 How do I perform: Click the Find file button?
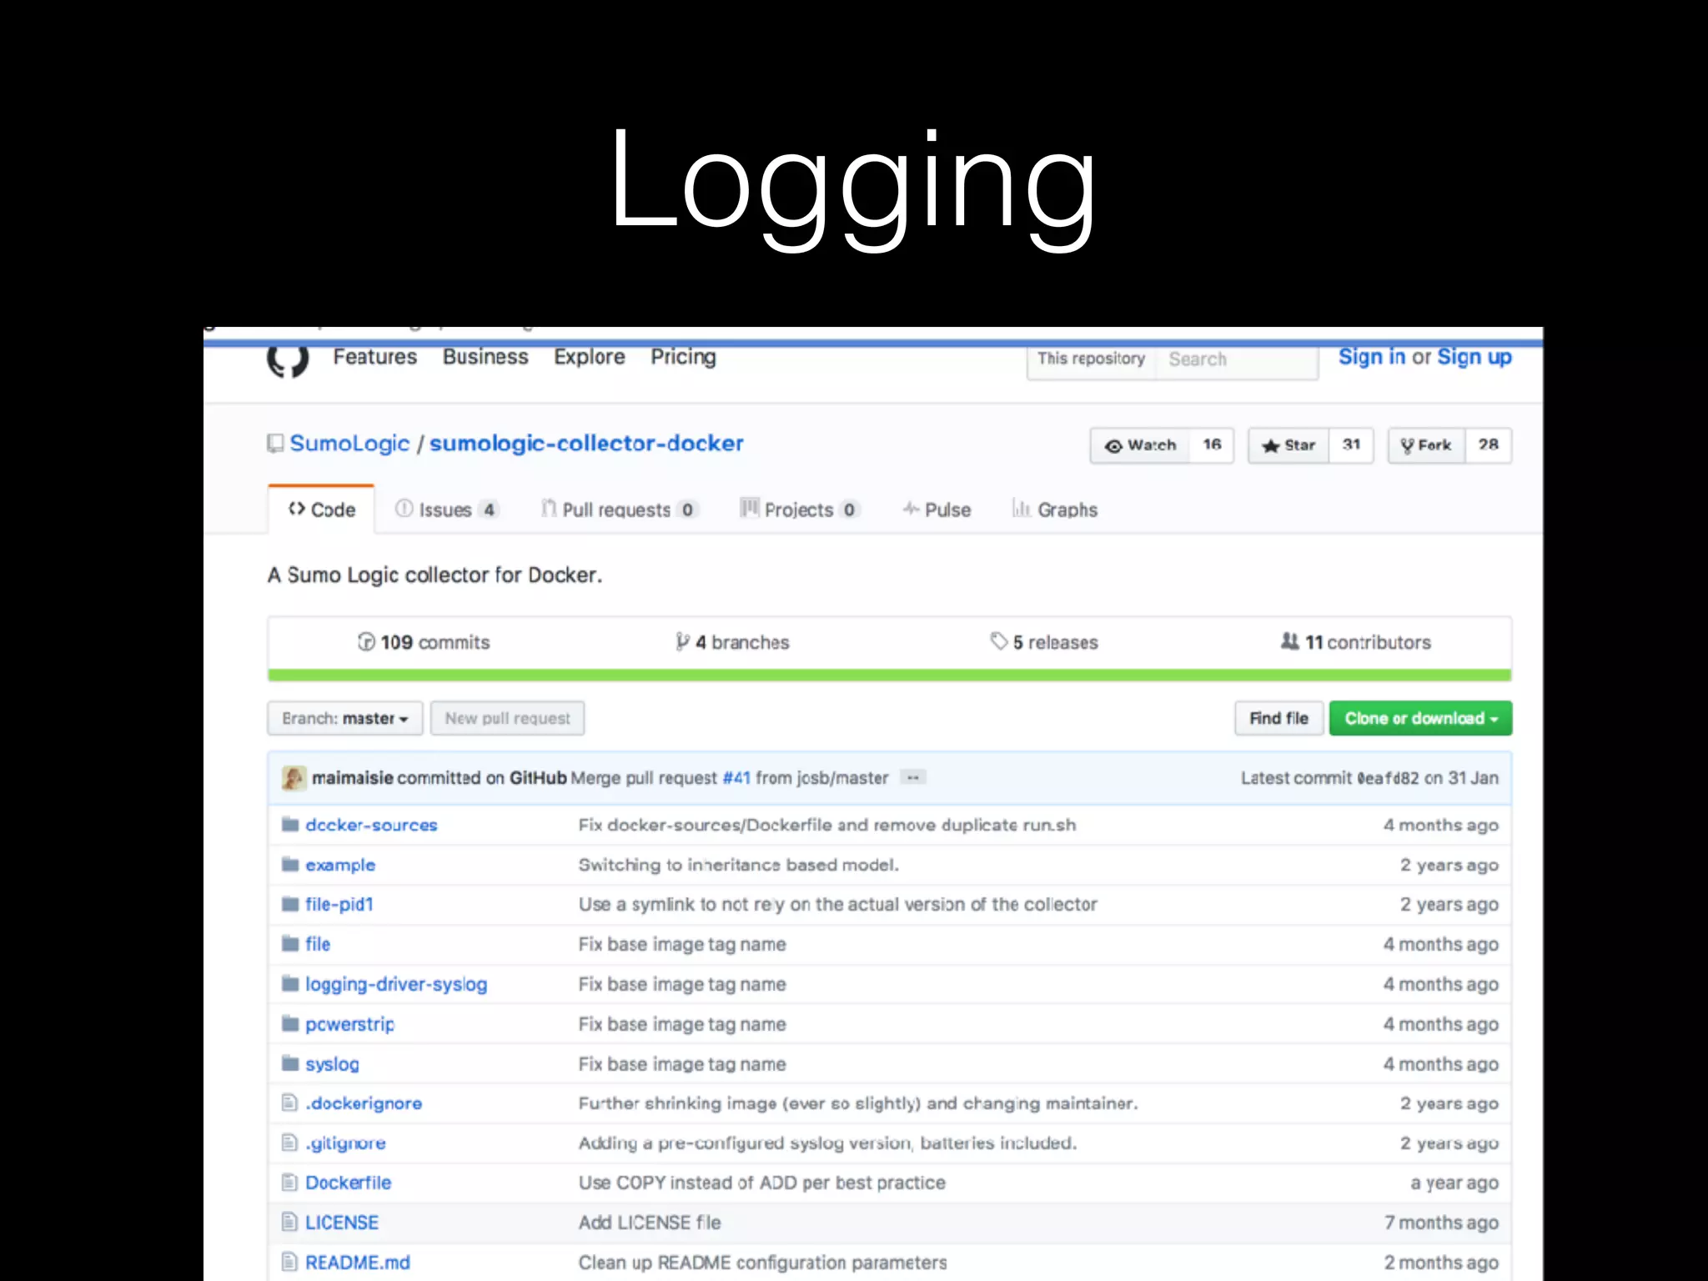pos(1278,718)
